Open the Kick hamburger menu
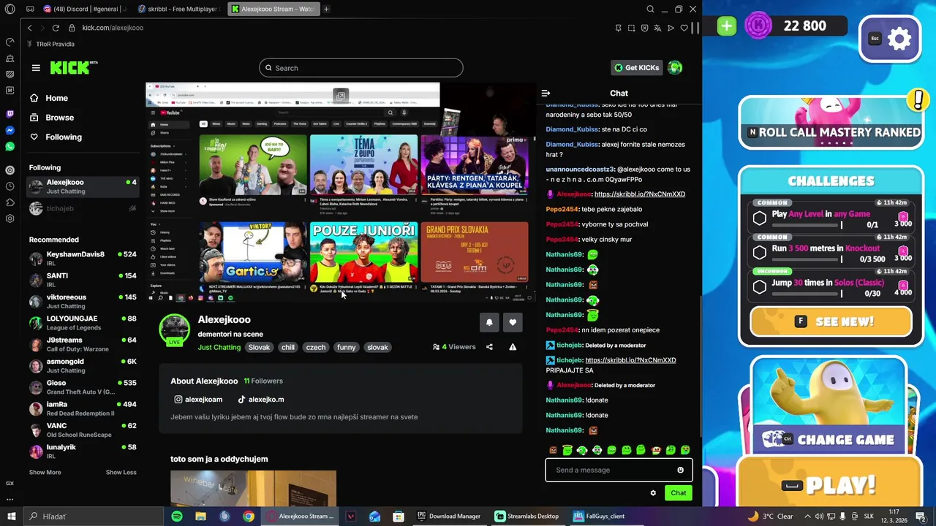This screenshot has width=936, height=526. click(36, 68)
